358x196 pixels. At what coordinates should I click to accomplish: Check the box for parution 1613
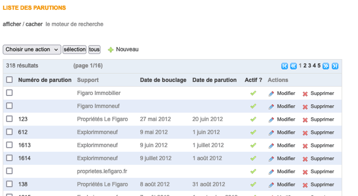(9, 145)
